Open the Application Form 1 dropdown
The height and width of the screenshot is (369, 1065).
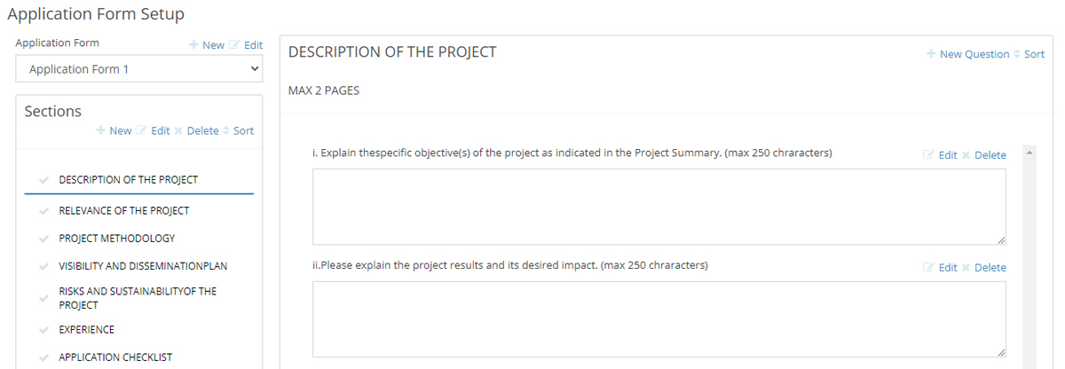click(139, 69)
